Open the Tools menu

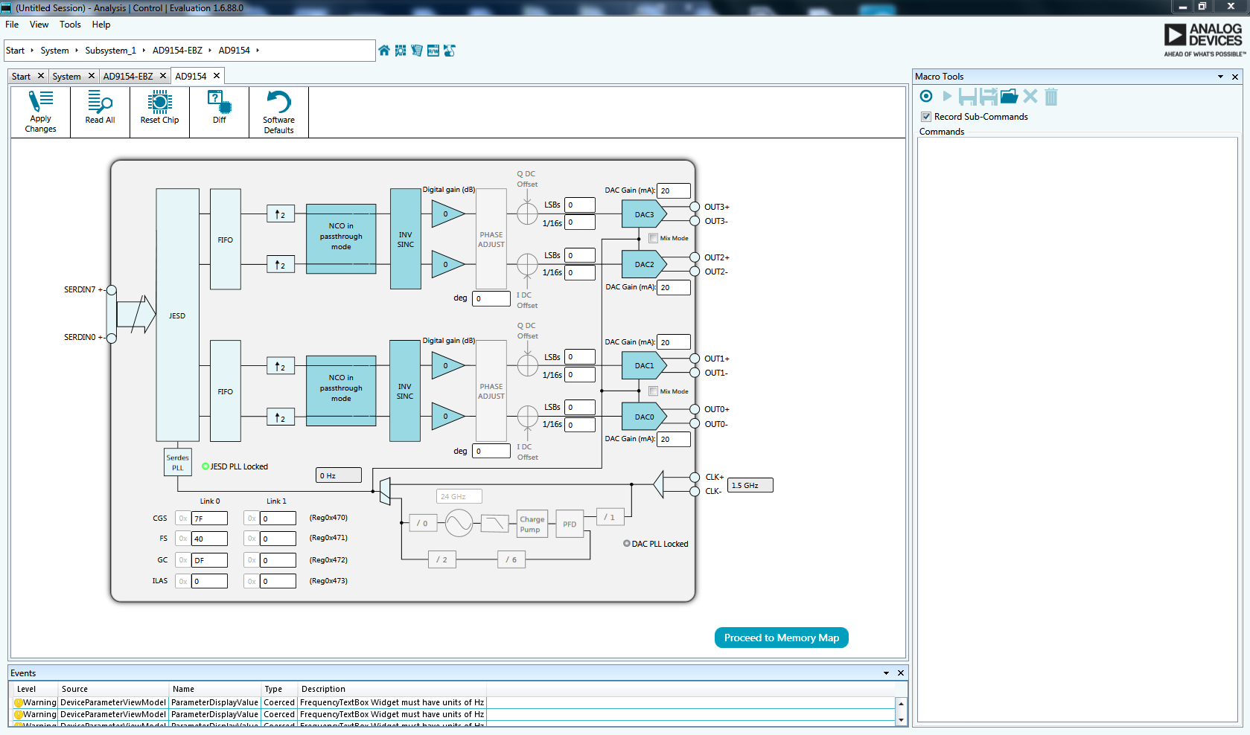(x=70, y=25)
